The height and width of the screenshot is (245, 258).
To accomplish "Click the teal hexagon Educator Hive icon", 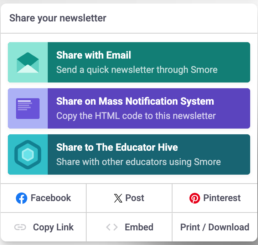I will [28, 155].
